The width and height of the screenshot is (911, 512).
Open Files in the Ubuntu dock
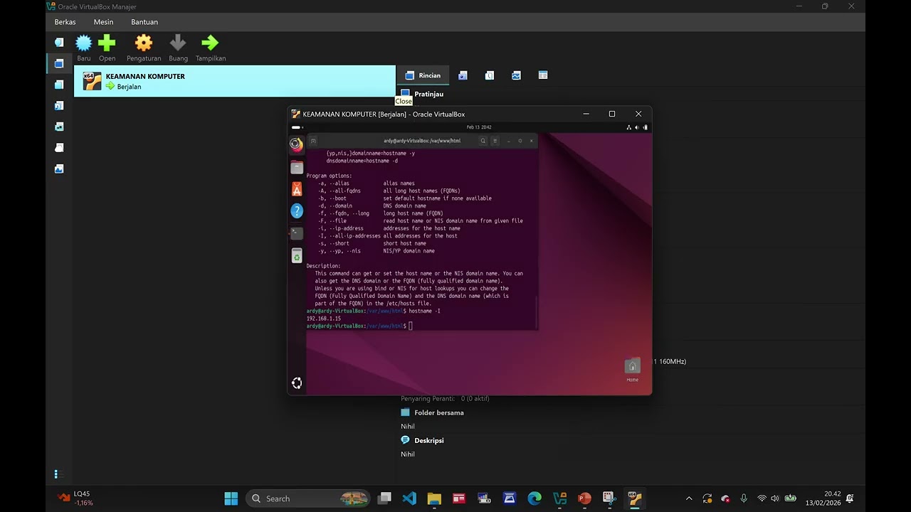tap(297, 168)
